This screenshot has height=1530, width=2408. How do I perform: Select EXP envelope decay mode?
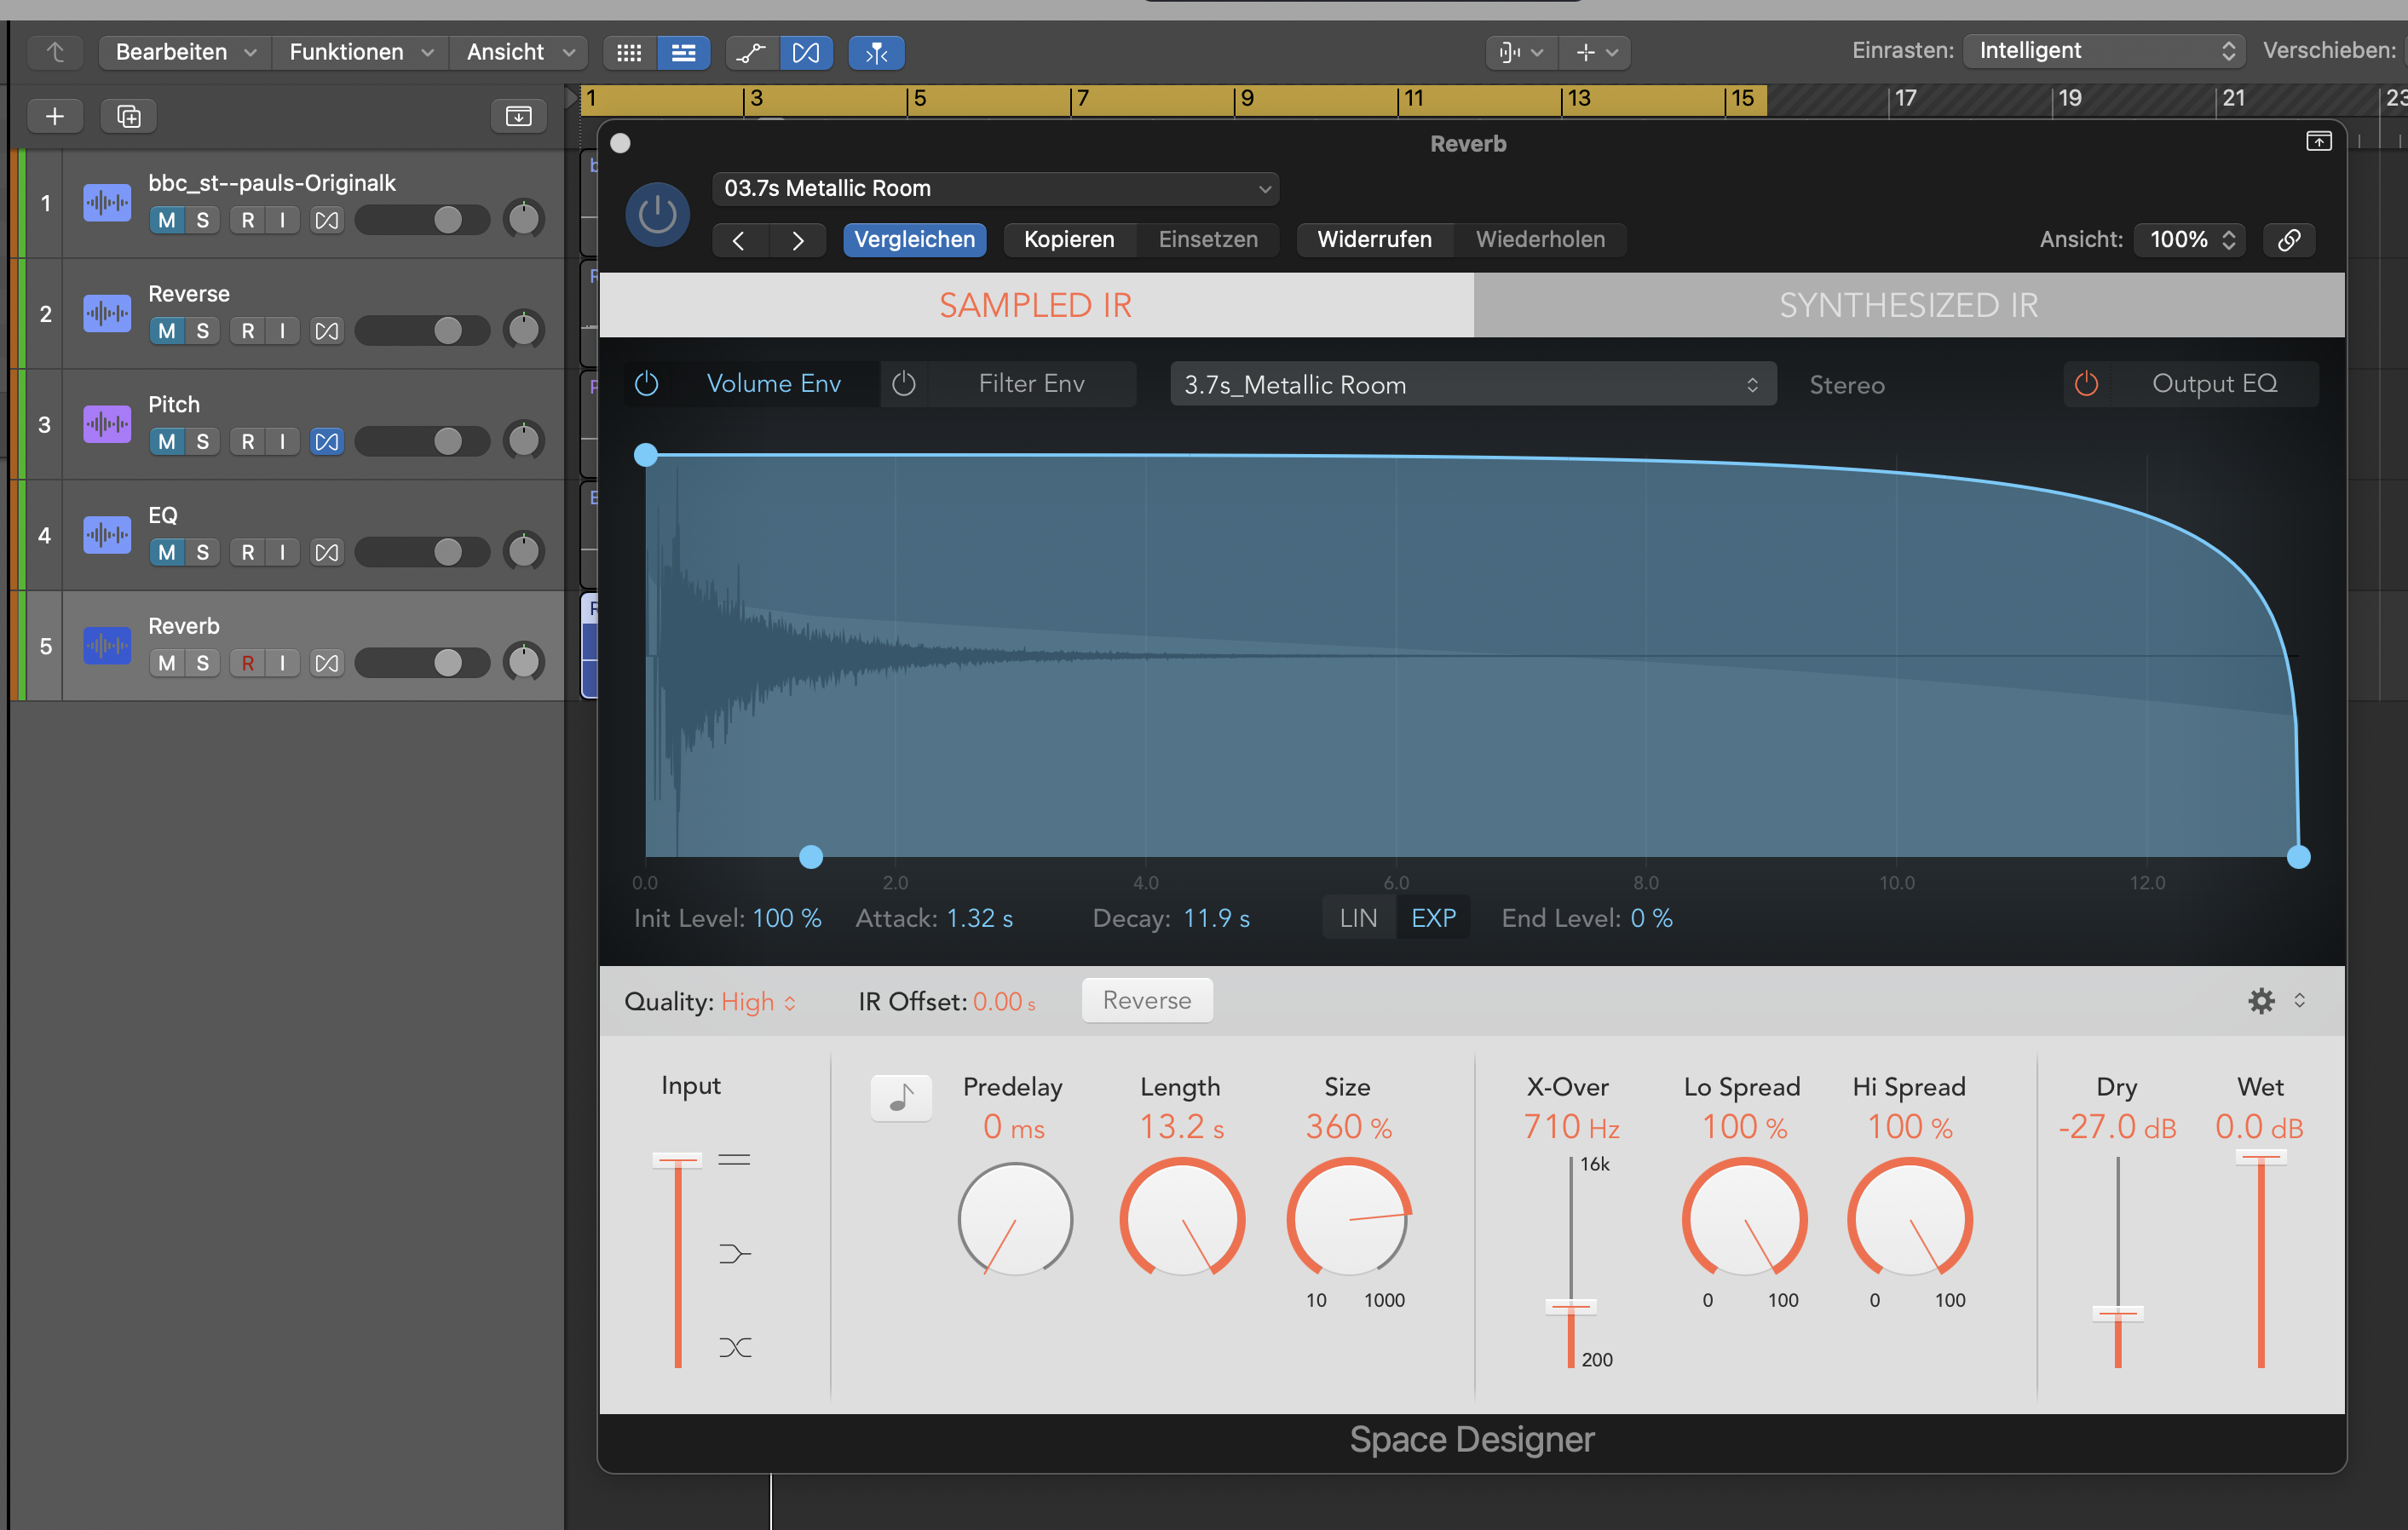click(x=1433, y=918)
